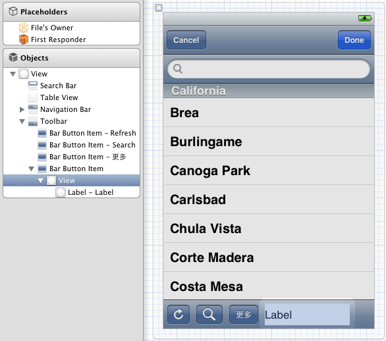
Task: Select the Burlingame table row
Action: (269, 142)
